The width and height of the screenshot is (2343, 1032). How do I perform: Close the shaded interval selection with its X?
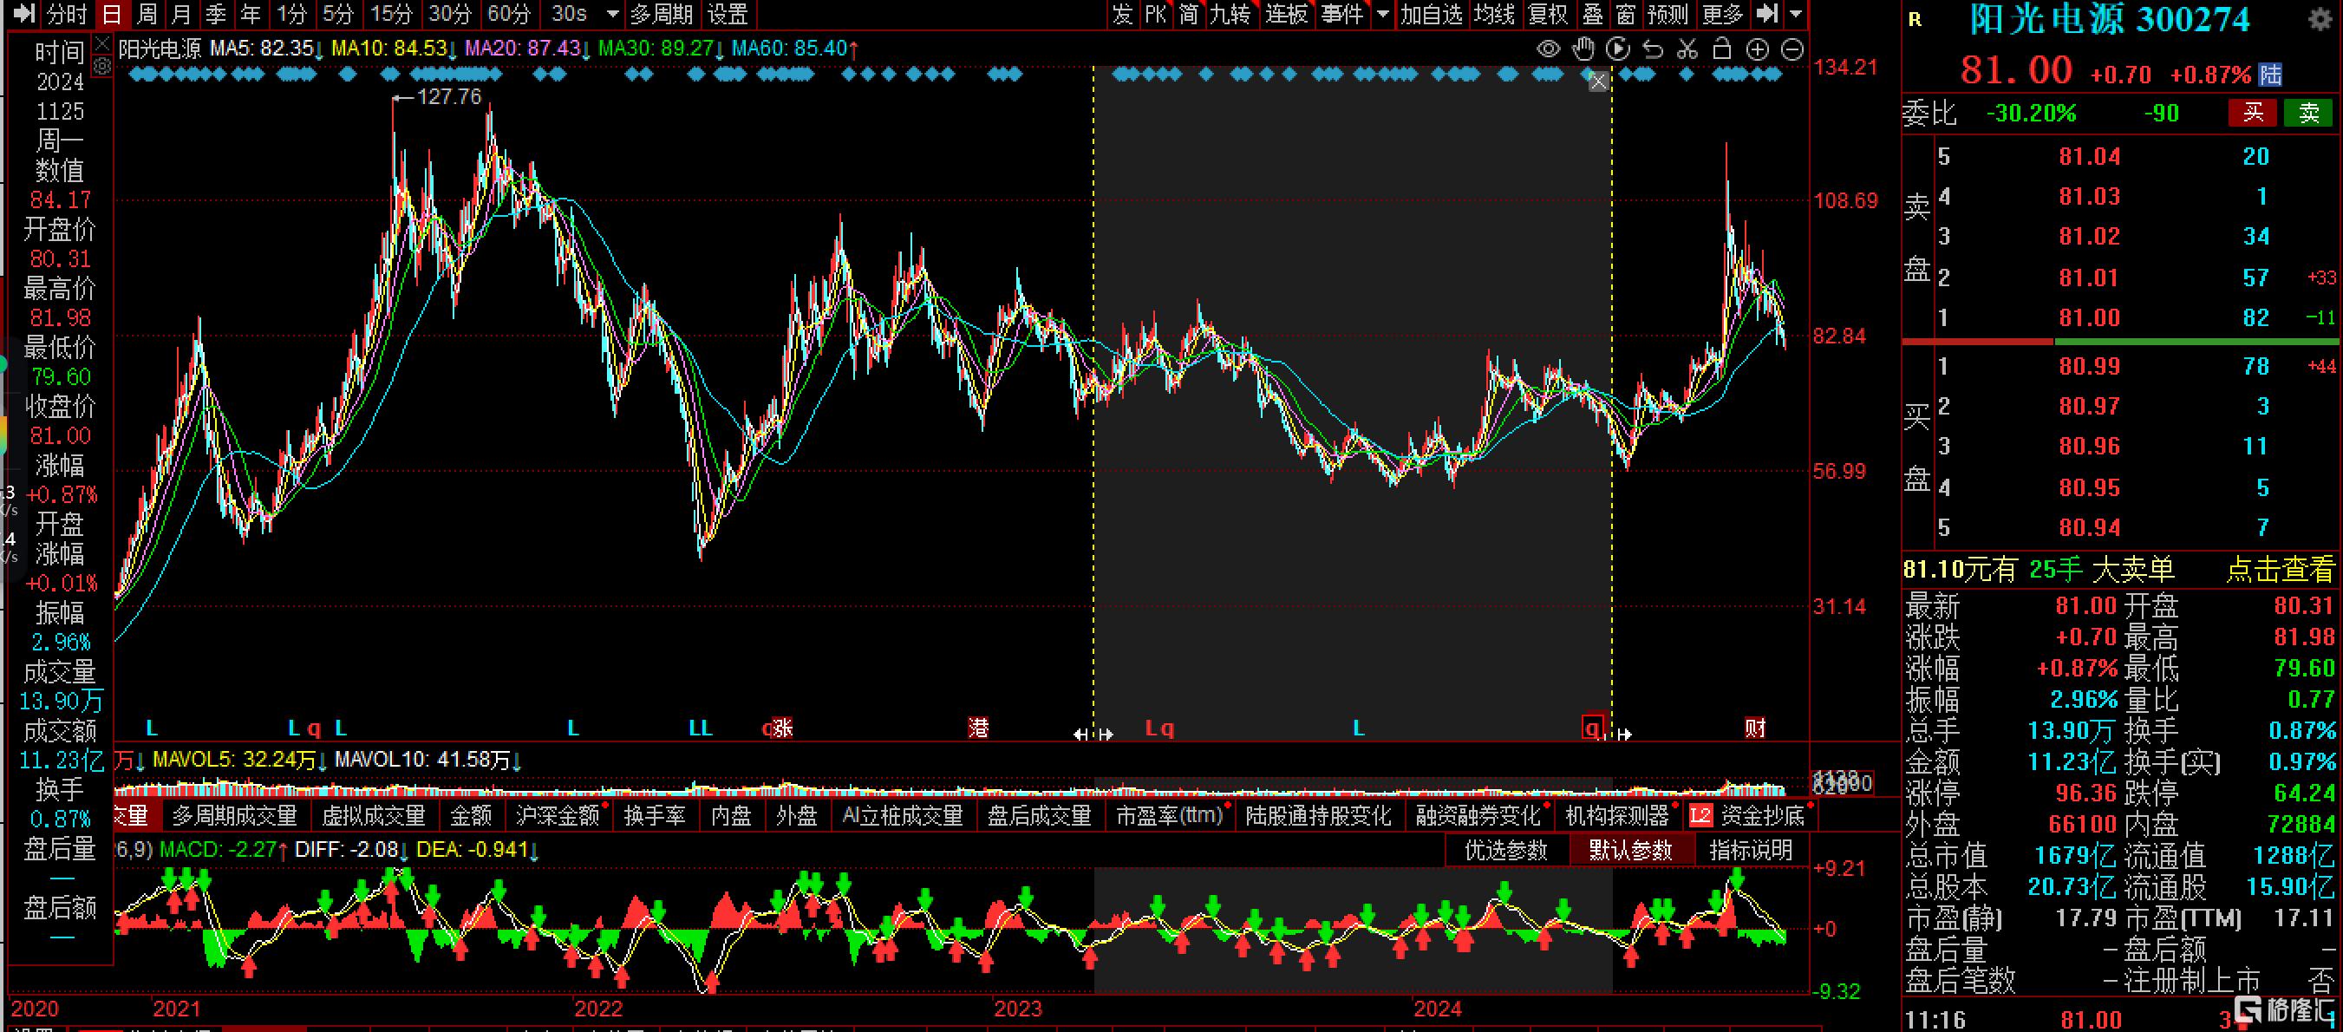[1598, 82]
